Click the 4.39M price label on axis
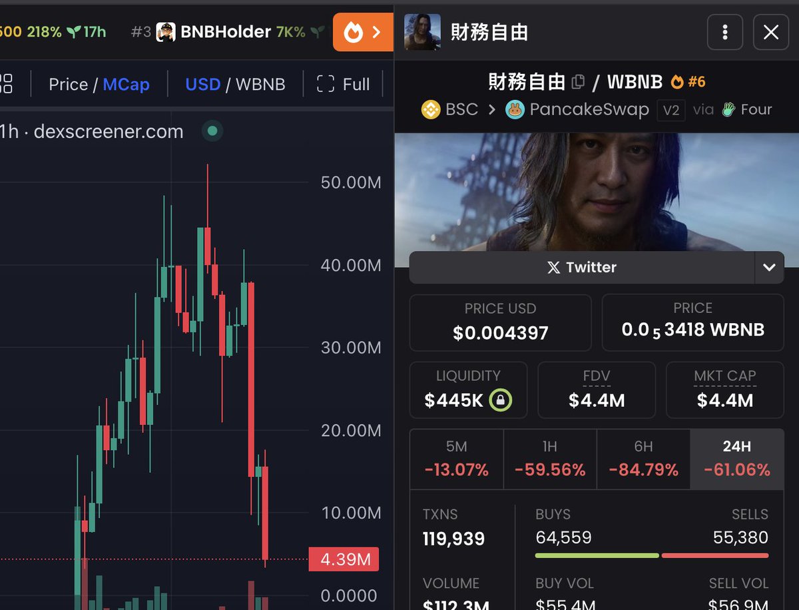Screen dimensions: 799x610 [x=344, y=559]
